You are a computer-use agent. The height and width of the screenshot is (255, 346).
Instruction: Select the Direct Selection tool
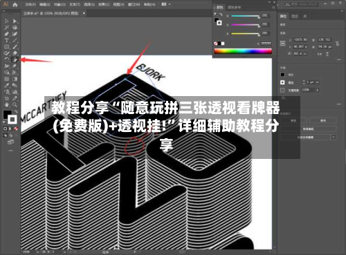(x=15, y=21)
